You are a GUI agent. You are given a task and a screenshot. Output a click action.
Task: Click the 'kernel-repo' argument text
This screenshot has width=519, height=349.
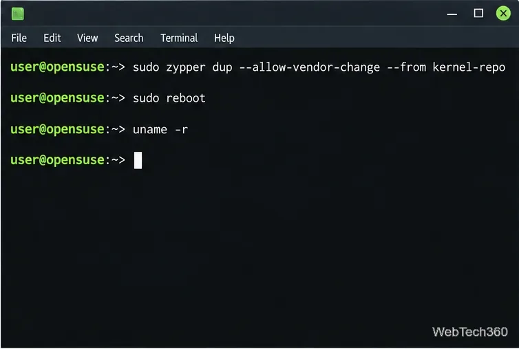469,67
